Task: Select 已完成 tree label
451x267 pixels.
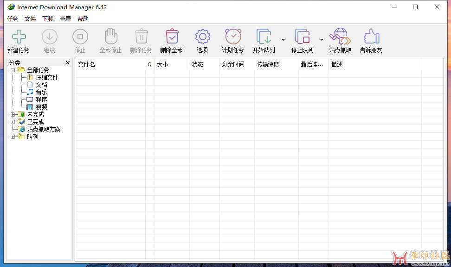Action: pos(35,122)
